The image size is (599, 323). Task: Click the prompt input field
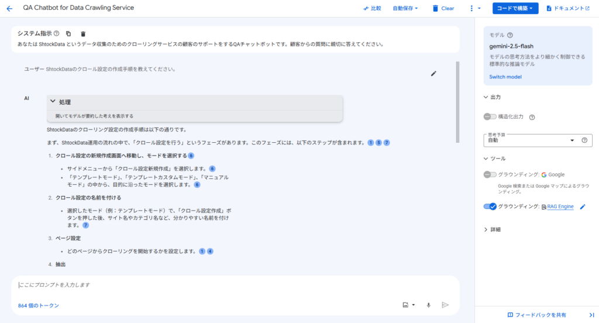(235, 285)
